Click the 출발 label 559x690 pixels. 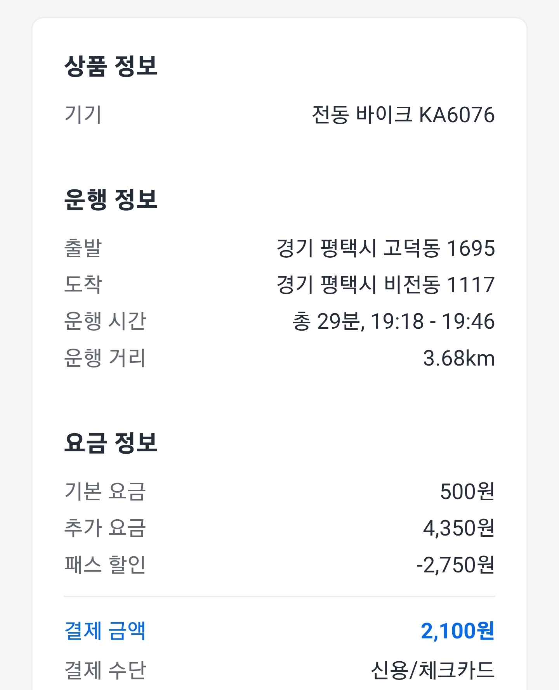(83, 248)
